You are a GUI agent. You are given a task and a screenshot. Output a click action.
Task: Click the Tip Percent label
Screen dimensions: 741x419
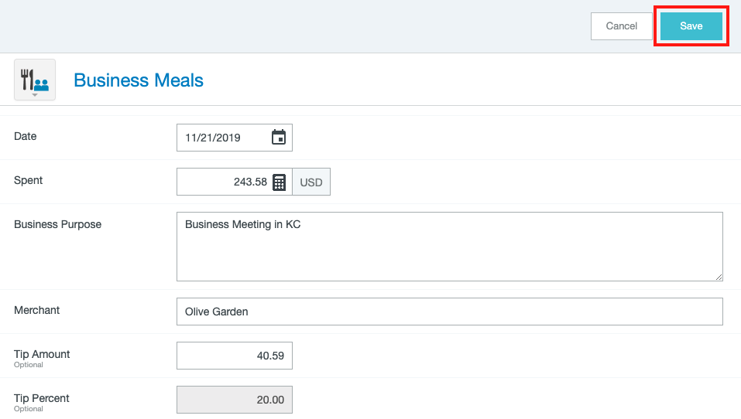pos(42,398)
